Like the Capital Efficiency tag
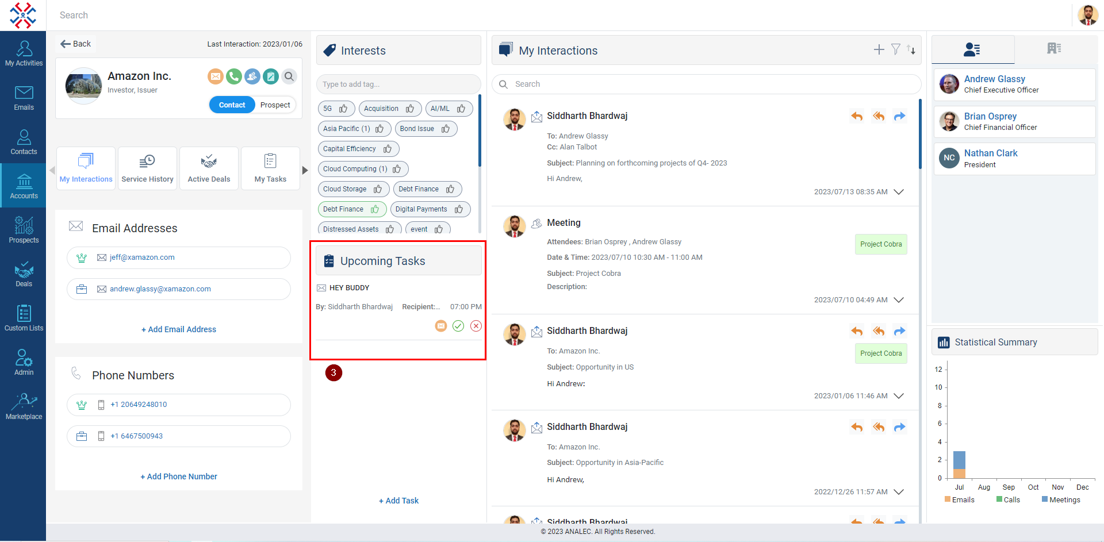This screenshot has width=1104, height=542. (x=388, y=149)
